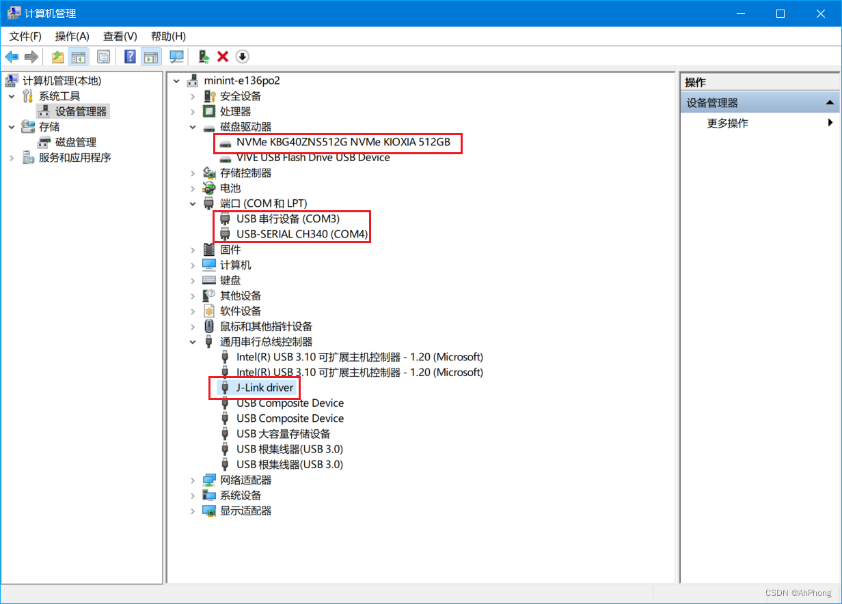Click the 电池 battery icon
Screen dimensions: 842x604
210,188
